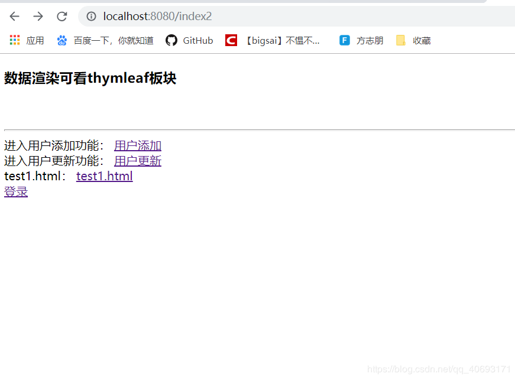Image resolution: width=515 pixels, height=380 pixels.
Task: Open the 收藏 bookmarks folder
Action: click(422, 40)
